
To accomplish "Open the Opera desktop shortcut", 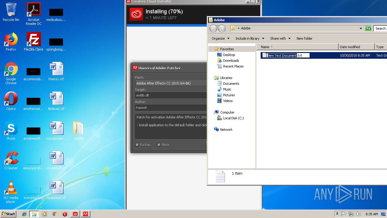I will pyautogui.click(x=11, y=101).
